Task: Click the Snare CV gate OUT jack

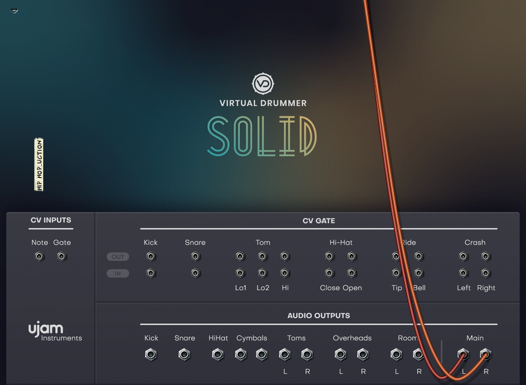Action: 195,257
